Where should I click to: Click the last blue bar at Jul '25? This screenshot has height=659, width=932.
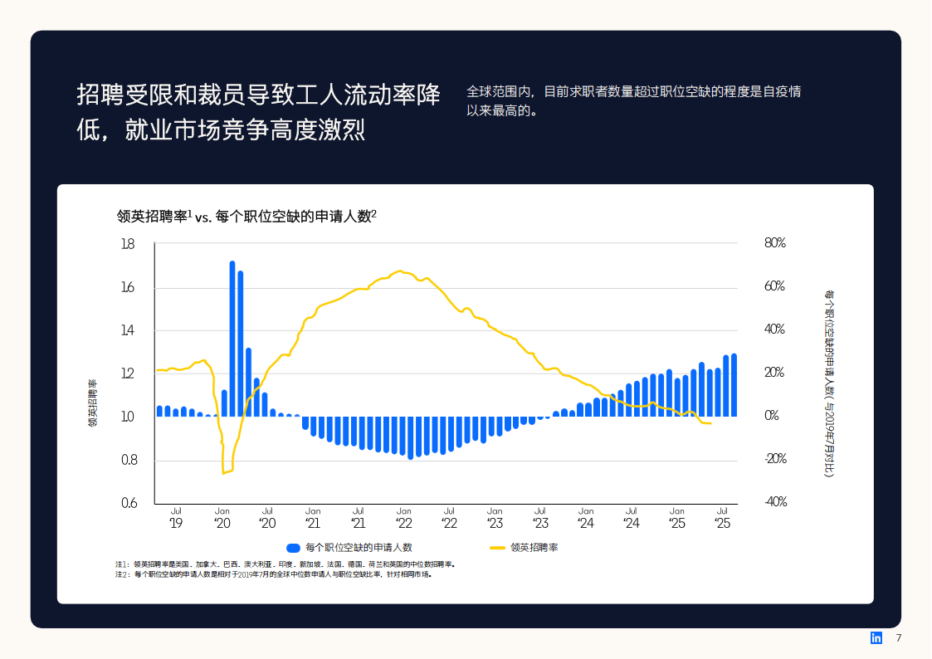734,385
